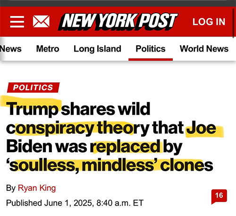Open author Ryan King's page

click(37, 188)
